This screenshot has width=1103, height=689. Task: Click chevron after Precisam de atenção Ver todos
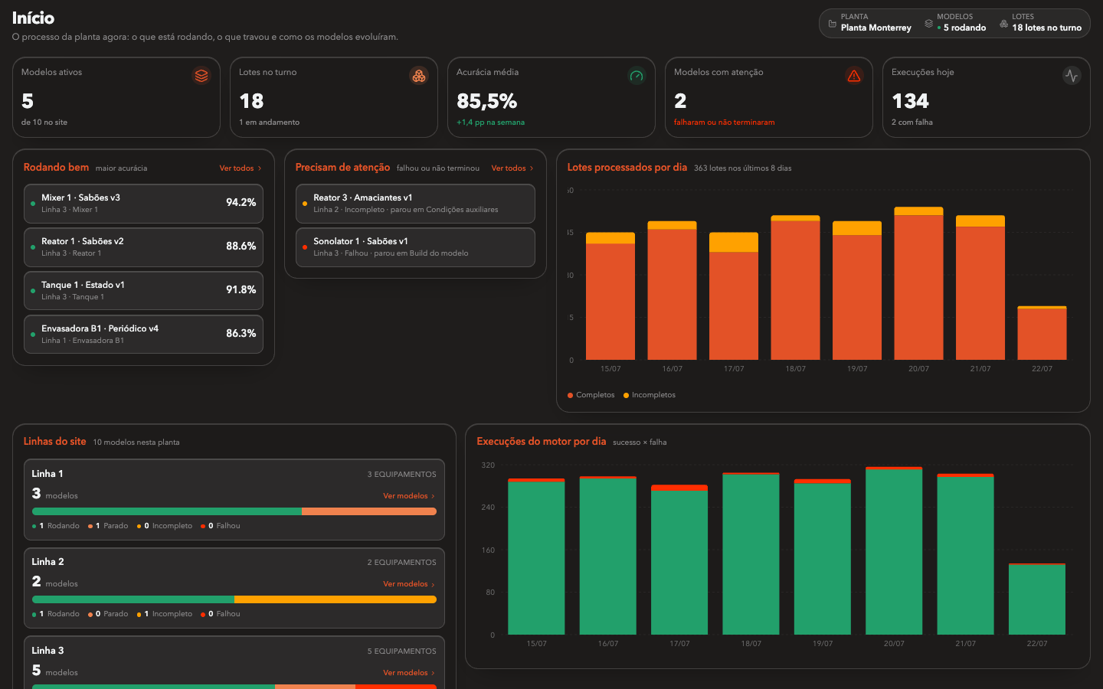(532, 168)
